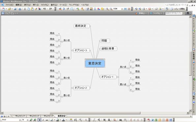Viewport: 196px width, 122px height.
Task: Open the Arial font name dropdown
Action: (x=20, y=120)
